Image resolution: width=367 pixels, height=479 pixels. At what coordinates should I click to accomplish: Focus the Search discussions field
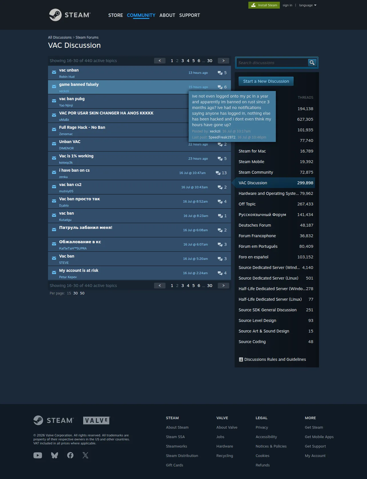[272, 63]
